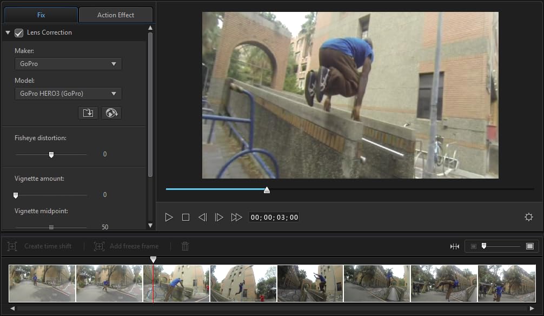The width and height of the screenshot is (544, 316).
Task: Open the Model dropdown for GoPro HERO3
Action: point(68,94)
